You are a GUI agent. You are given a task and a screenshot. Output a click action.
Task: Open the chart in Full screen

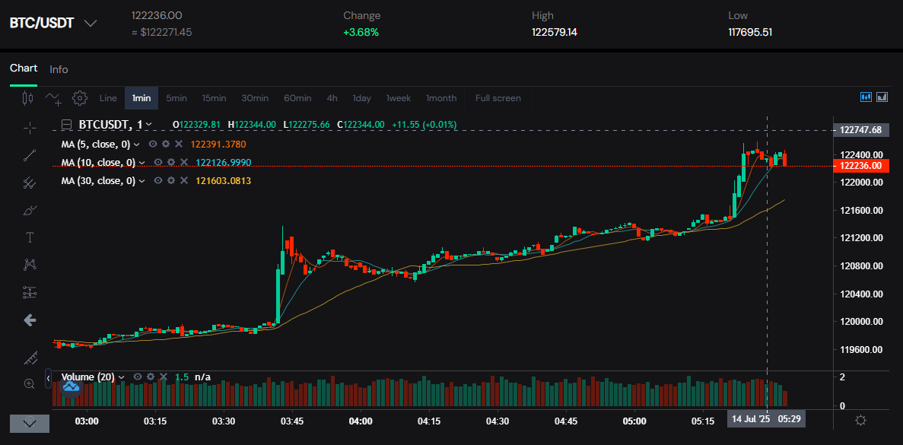[x=498, y=98]
